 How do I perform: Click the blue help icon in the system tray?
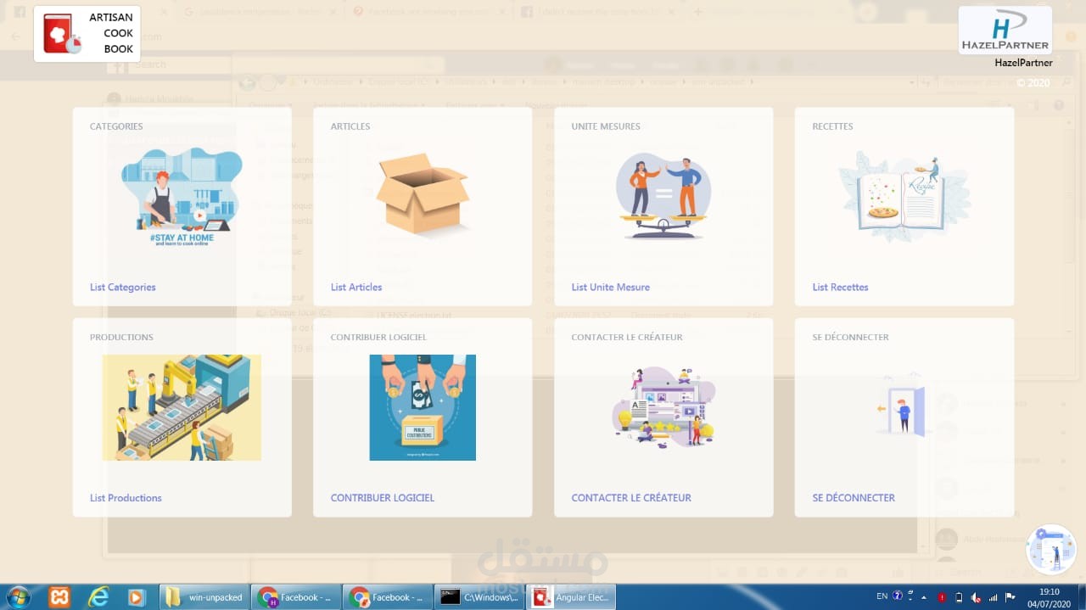coord(898,596)
